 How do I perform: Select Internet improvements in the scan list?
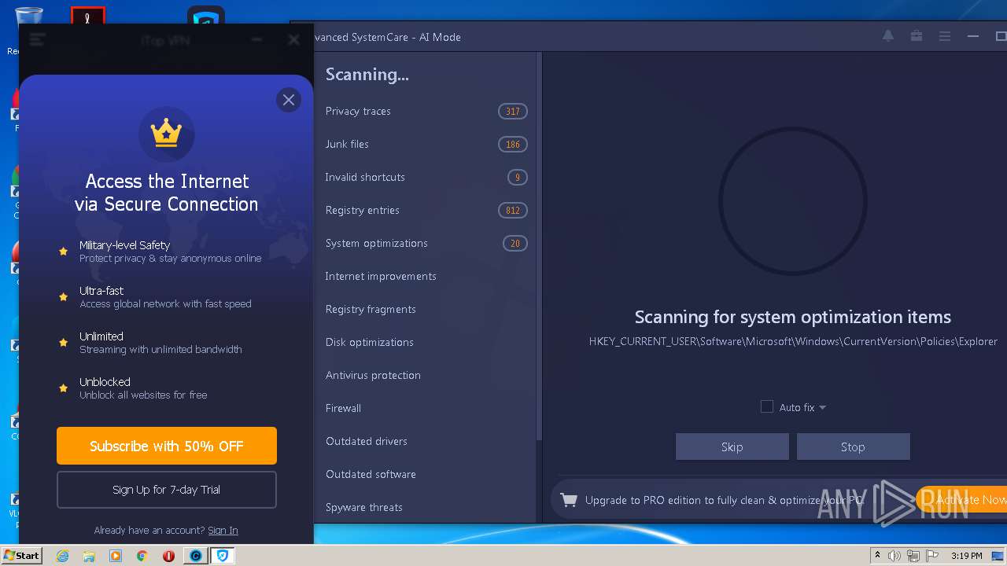pyautogui.click(x=381, y=277)
